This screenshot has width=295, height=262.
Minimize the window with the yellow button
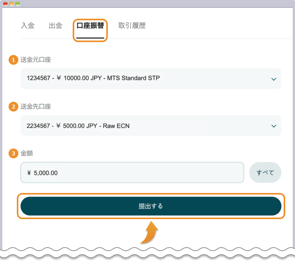(11, 4)
